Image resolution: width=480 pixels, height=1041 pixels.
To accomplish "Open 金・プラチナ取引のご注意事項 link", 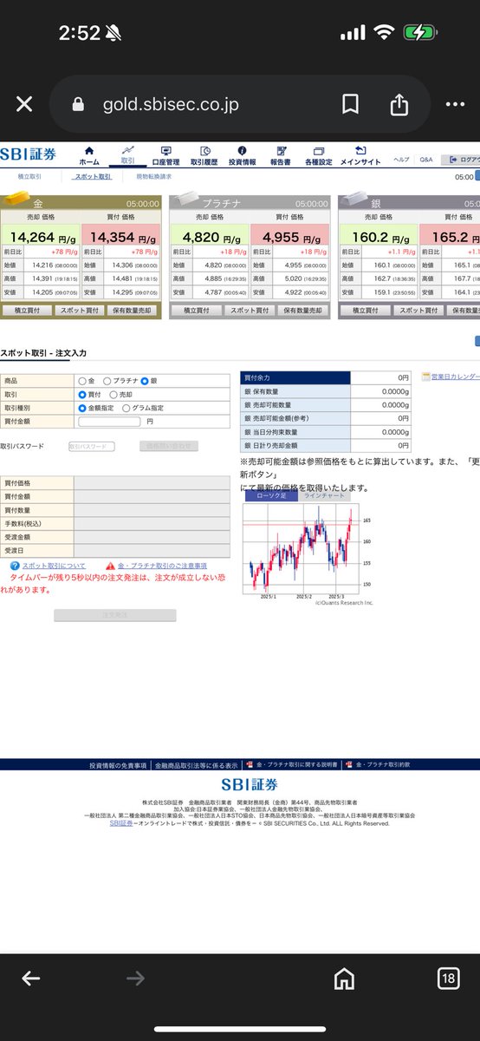I will click(x=162, y=566).
